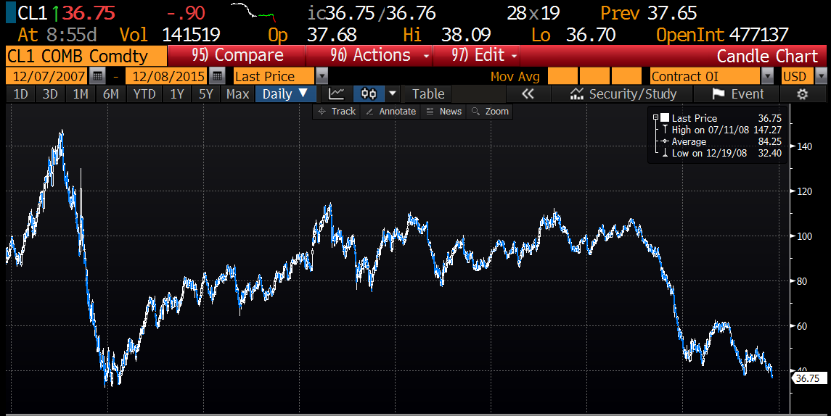Activate the Zoom magnifier tool
Viewport: 831px width, 416px height.
point(490,111)
